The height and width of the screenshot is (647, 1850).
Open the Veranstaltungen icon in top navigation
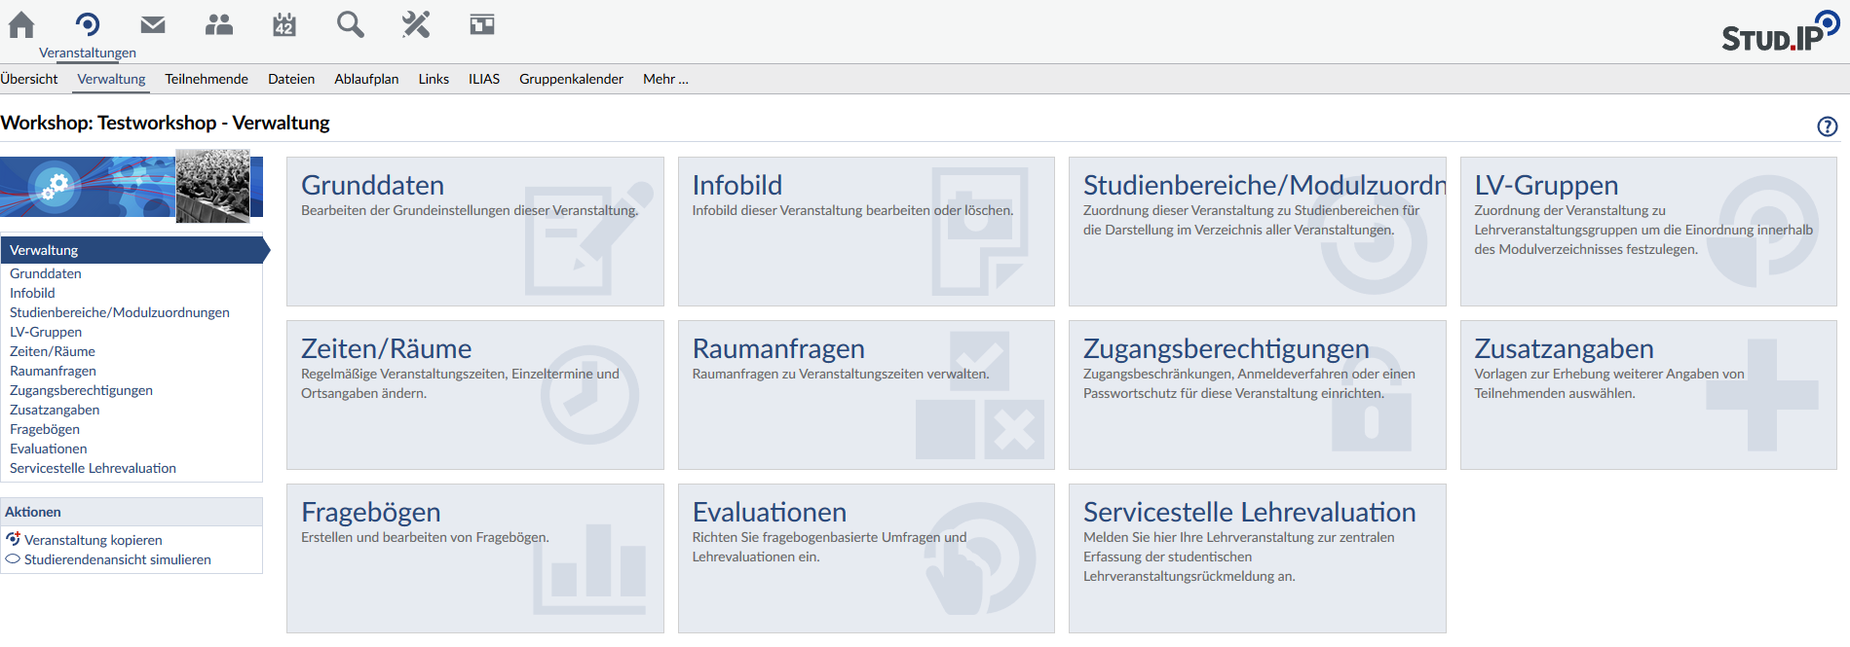pyautogui.click(x=88, y=25)
